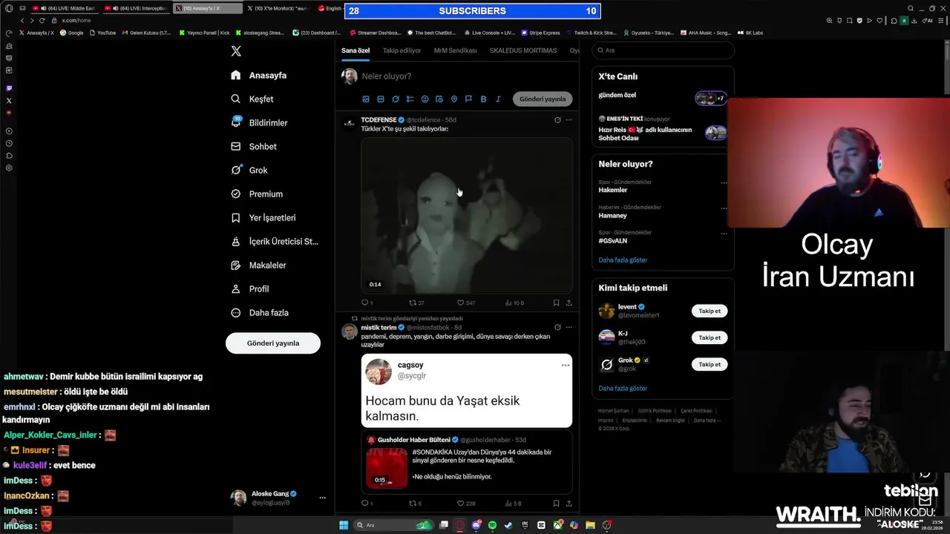Open Hakemler trending topic
Viewport: 950px width, 534px height.
point(613,190)
